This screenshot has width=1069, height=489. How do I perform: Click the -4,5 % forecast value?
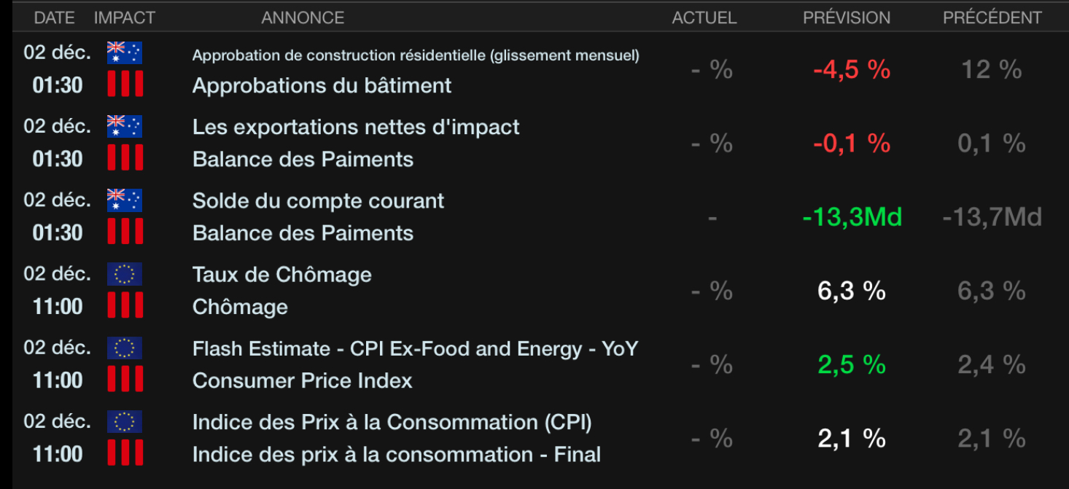(852, 70)
